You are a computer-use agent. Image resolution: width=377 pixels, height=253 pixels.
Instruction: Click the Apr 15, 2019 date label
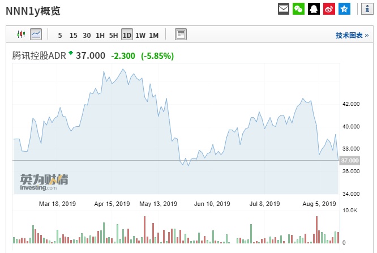(x=112, y=204)
